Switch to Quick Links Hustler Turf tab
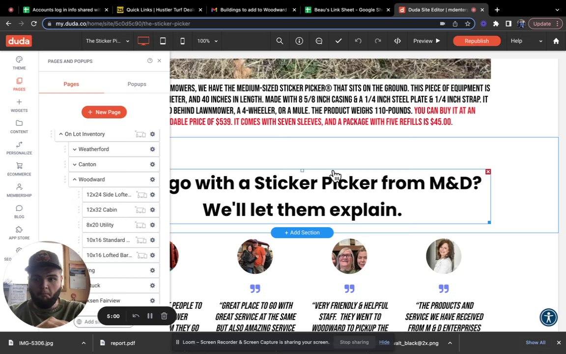This screenshot has width=566, height=354. point(160,10)
